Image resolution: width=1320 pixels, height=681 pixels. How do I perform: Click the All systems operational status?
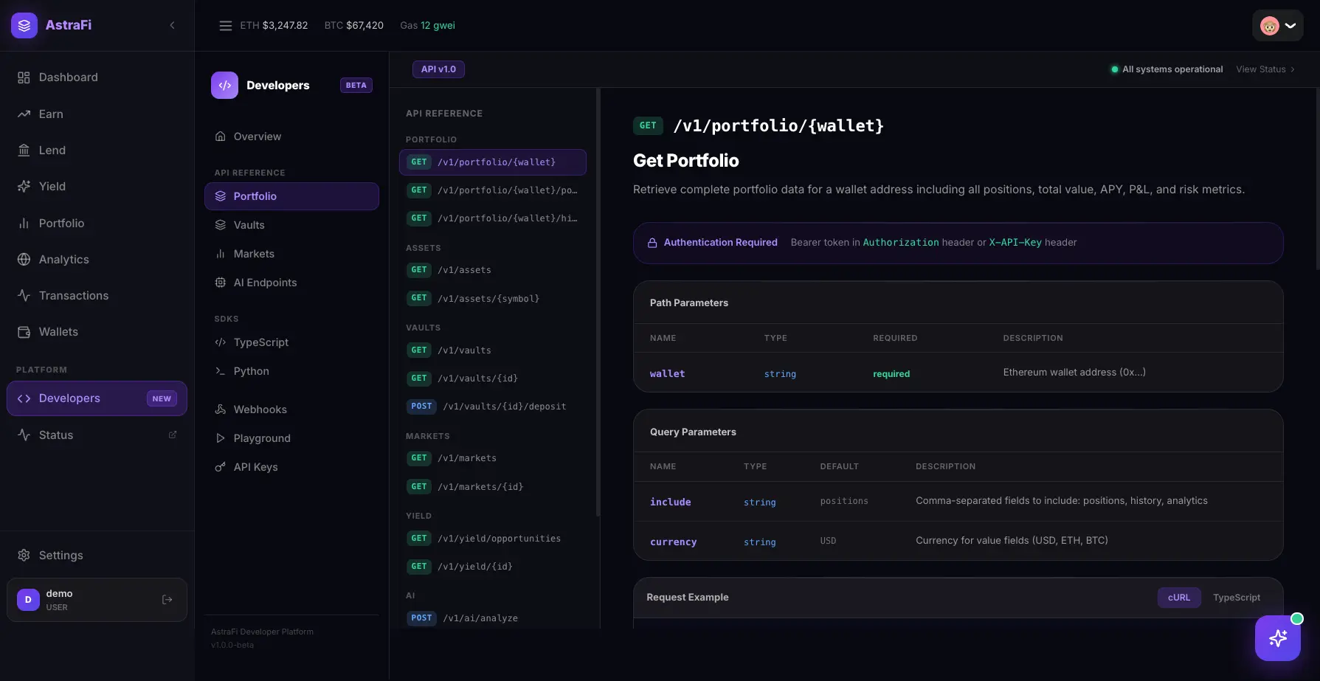1167,69
